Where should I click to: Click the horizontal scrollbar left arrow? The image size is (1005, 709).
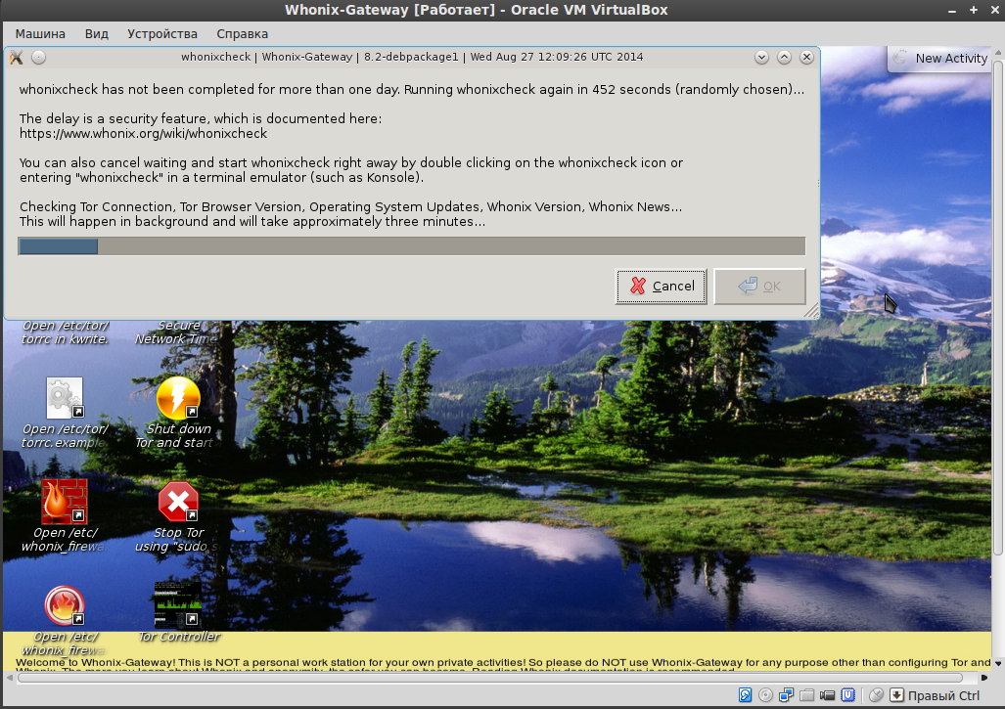tap(9, 678)
